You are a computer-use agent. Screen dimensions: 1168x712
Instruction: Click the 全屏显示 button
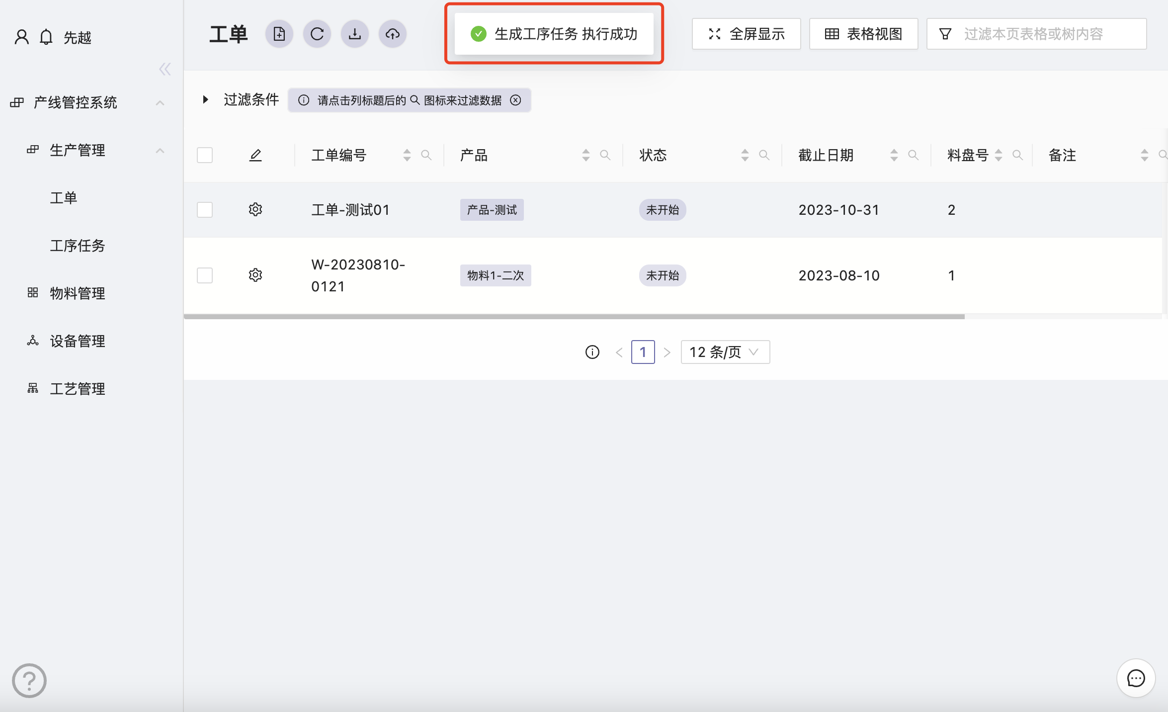746,34
